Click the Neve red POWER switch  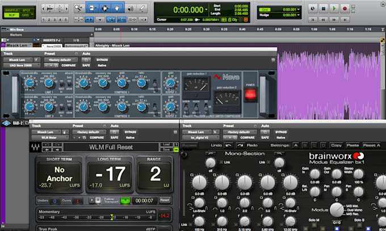tap(250, 93)
